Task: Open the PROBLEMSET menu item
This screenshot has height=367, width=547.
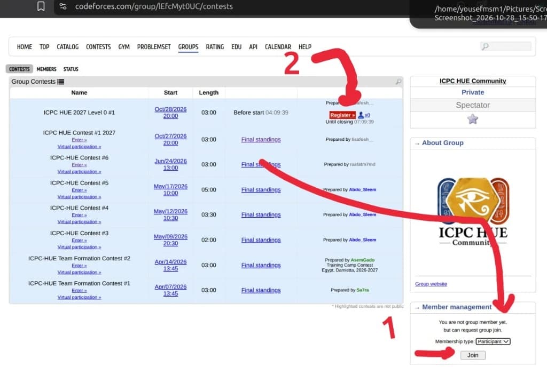Action: click(x=154, y=46)
